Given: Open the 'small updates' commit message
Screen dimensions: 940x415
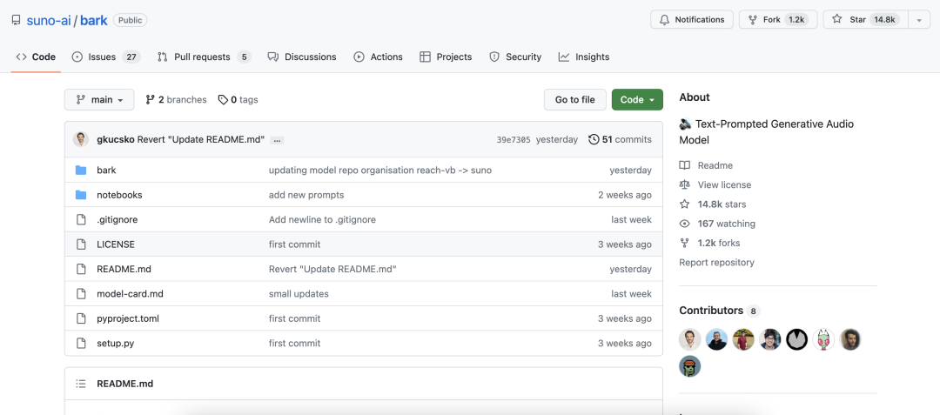Looking at the screenshot, I should point(299,294).
